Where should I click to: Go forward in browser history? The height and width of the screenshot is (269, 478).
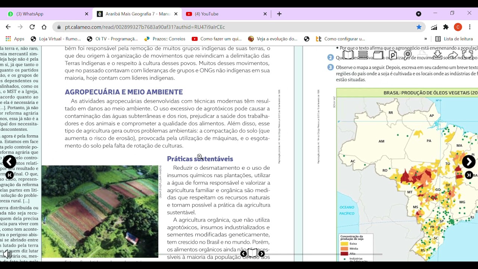tap(20, 27)
